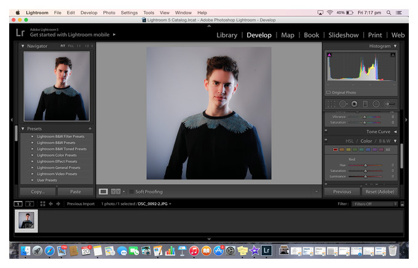Viewport: 418px width, 268px height.
Task: Toggle the filter lock switch
Action: click(x=402, y=204)
